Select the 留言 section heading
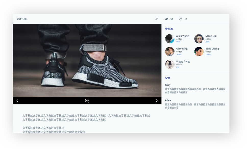Screen dimensions: 247x149 [168, 78]
